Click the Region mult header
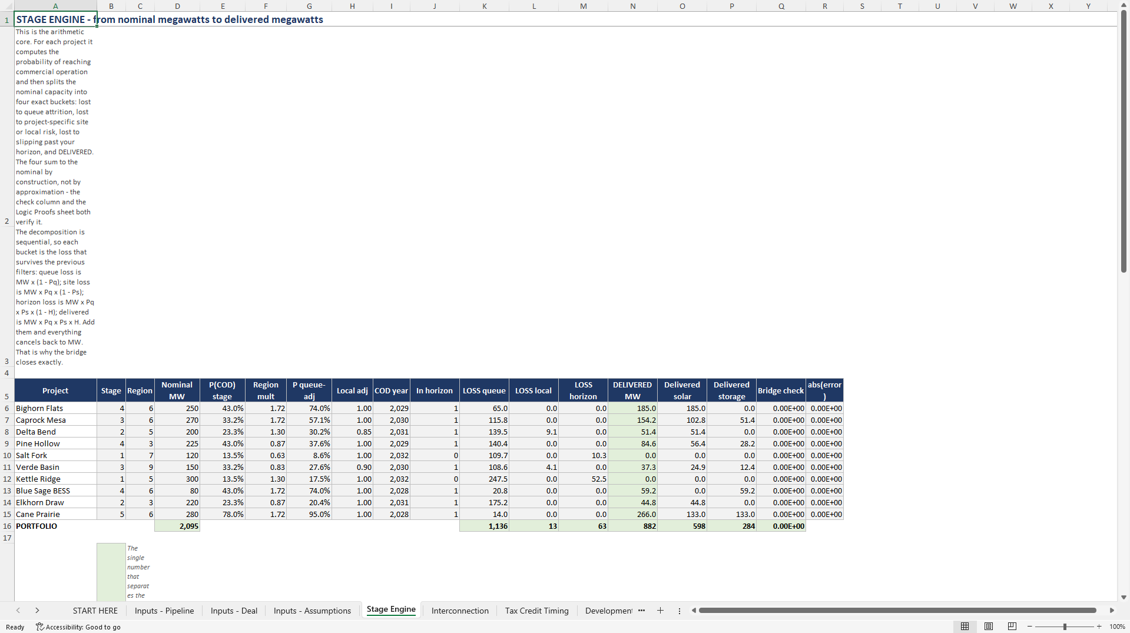This screenshot has height=633, width=1130. click(266, 390)
